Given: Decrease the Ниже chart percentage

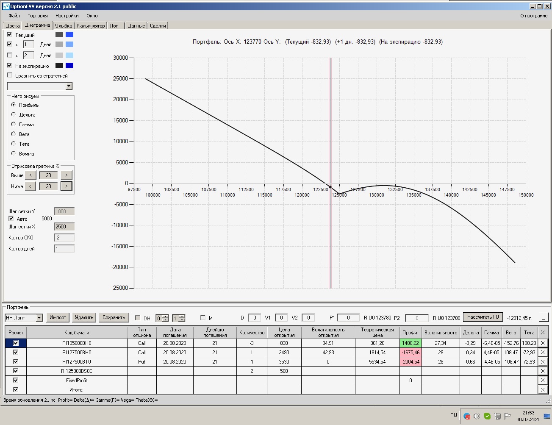Looking at the screenshot, I should click(x=30, y=186).
